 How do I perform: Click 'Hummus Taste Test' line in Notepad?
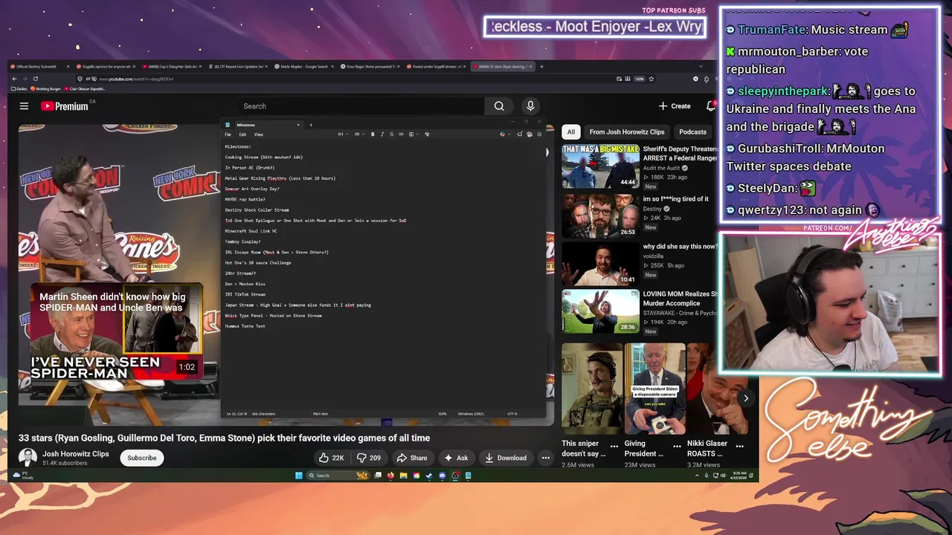coord(245,326)
